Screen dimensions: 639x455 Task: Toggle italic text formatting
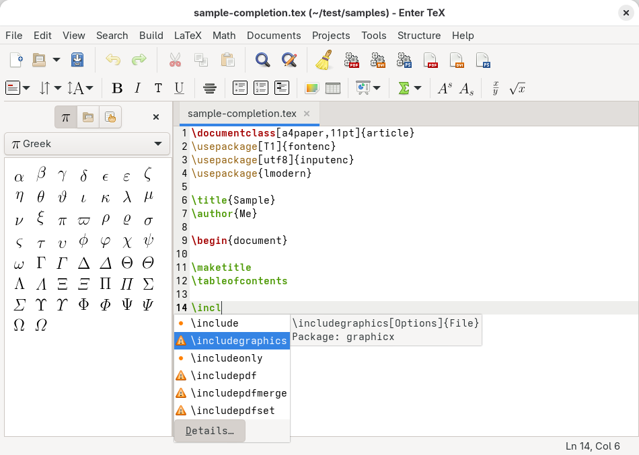coord(138,88)
